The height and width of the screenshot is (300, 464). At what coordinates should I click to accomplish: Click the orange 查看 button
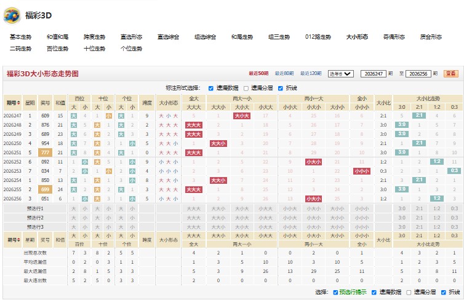[451, 74]
